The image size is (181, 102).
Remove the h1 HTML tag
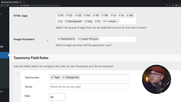click(59, 16)
